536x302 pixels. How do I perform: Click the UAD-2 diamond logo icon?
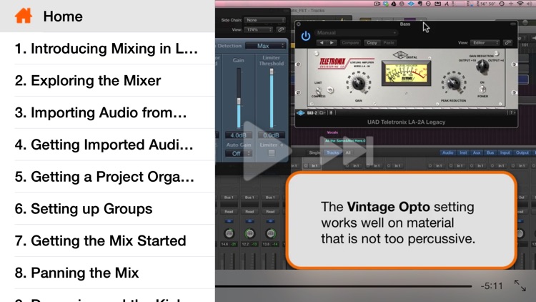pos(300,113)
